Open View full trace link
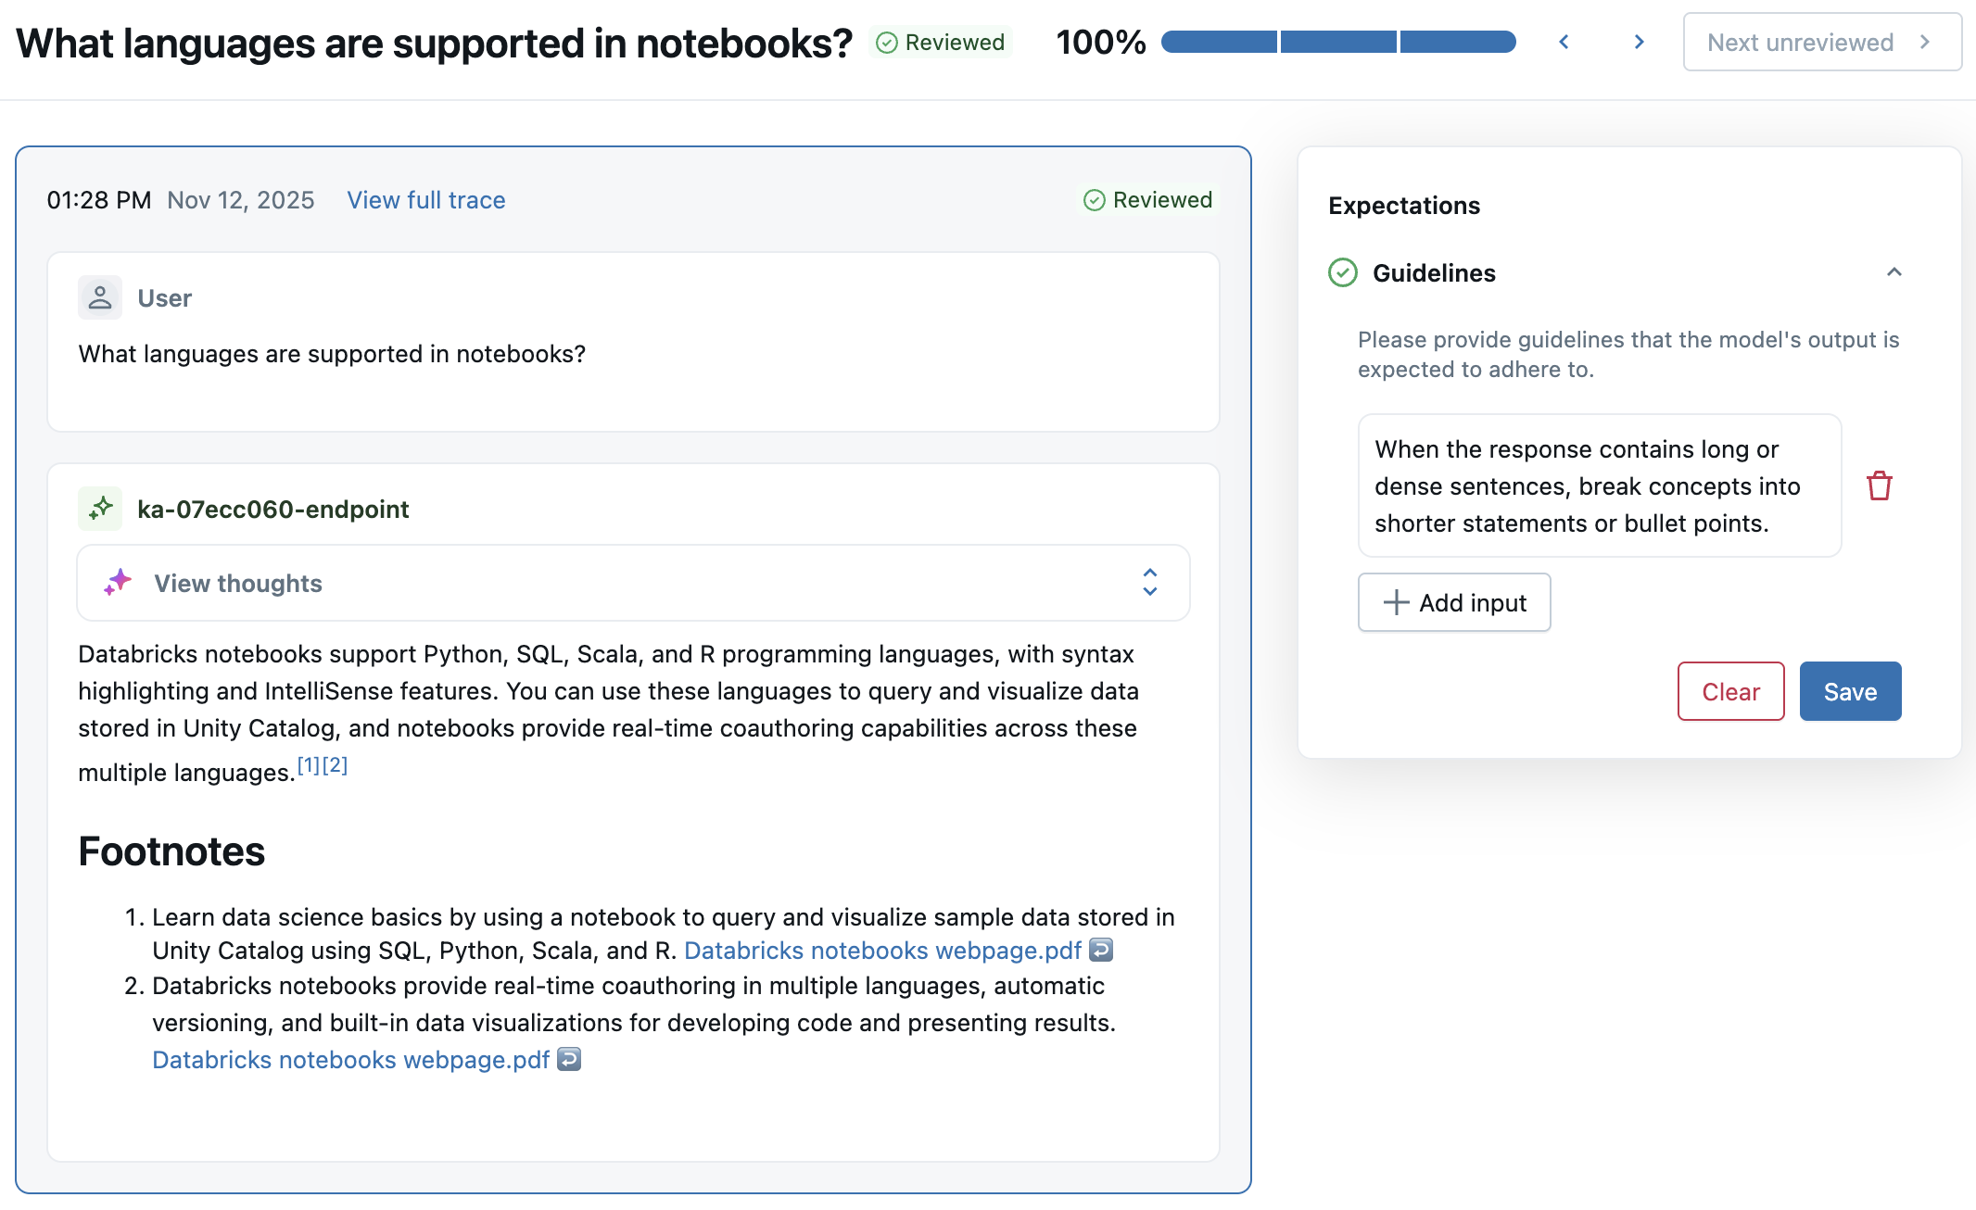This screenshot has height=1210, width=1976. click(x=425, y=200)
